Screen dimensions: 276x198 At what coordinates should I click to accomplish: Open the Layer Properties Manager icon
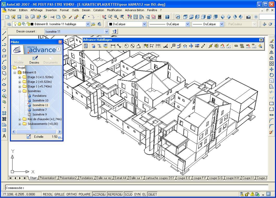(9, 24)
